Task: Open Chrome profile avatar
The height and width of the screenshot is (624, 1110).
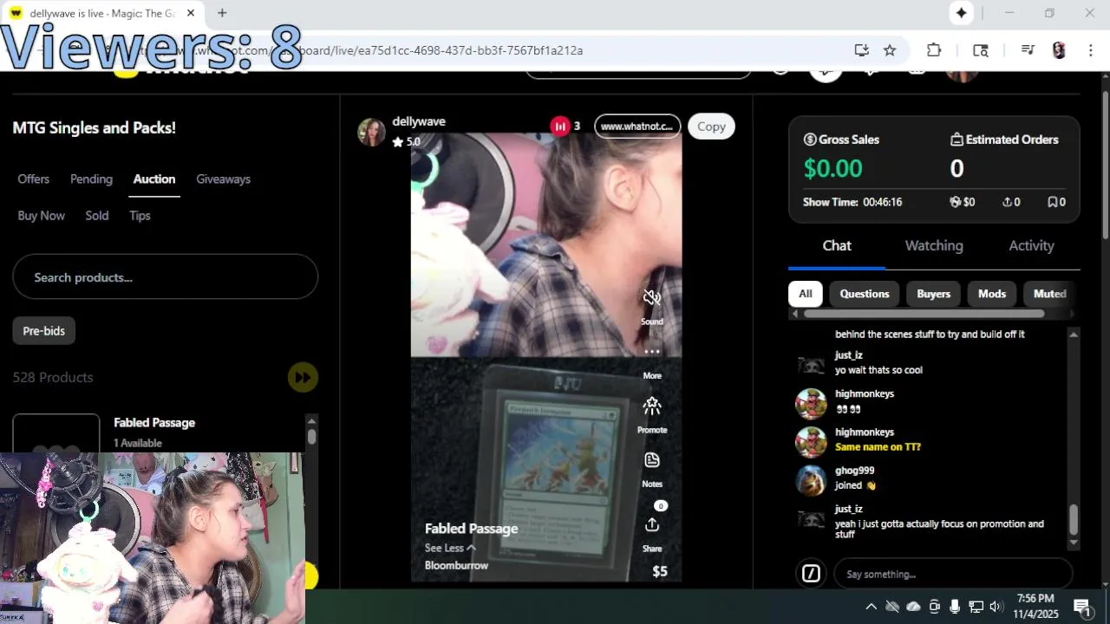Action: [1059, 50]
